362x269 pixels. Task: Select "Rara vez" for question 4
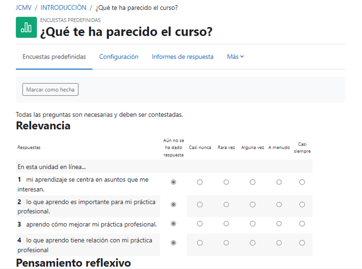pos(226,243)
